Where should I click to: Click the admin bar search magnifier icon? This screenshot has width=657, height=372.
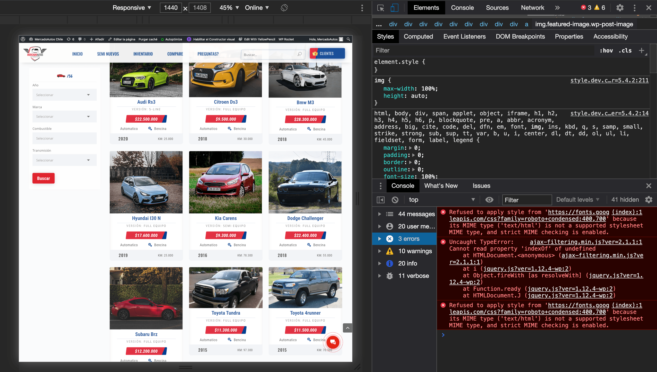tap(348, 39)
